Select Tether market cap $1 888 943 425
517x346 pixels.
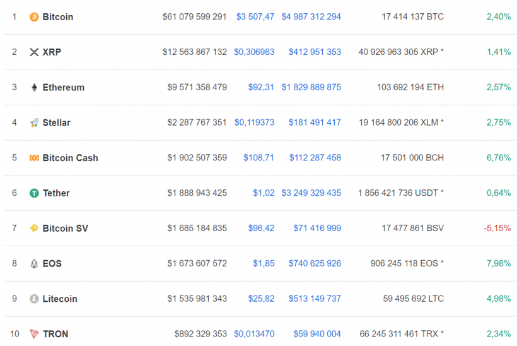[197, 193]
